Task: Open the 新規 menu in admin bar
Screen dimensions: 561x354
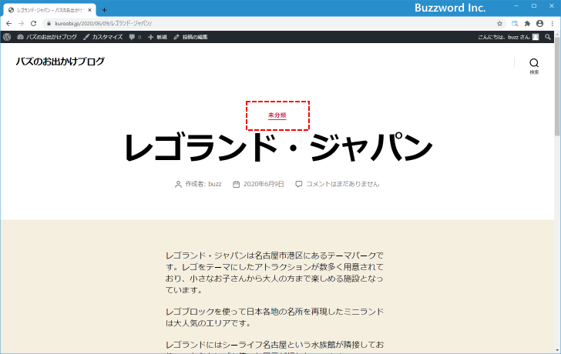Action: (157, 37)
